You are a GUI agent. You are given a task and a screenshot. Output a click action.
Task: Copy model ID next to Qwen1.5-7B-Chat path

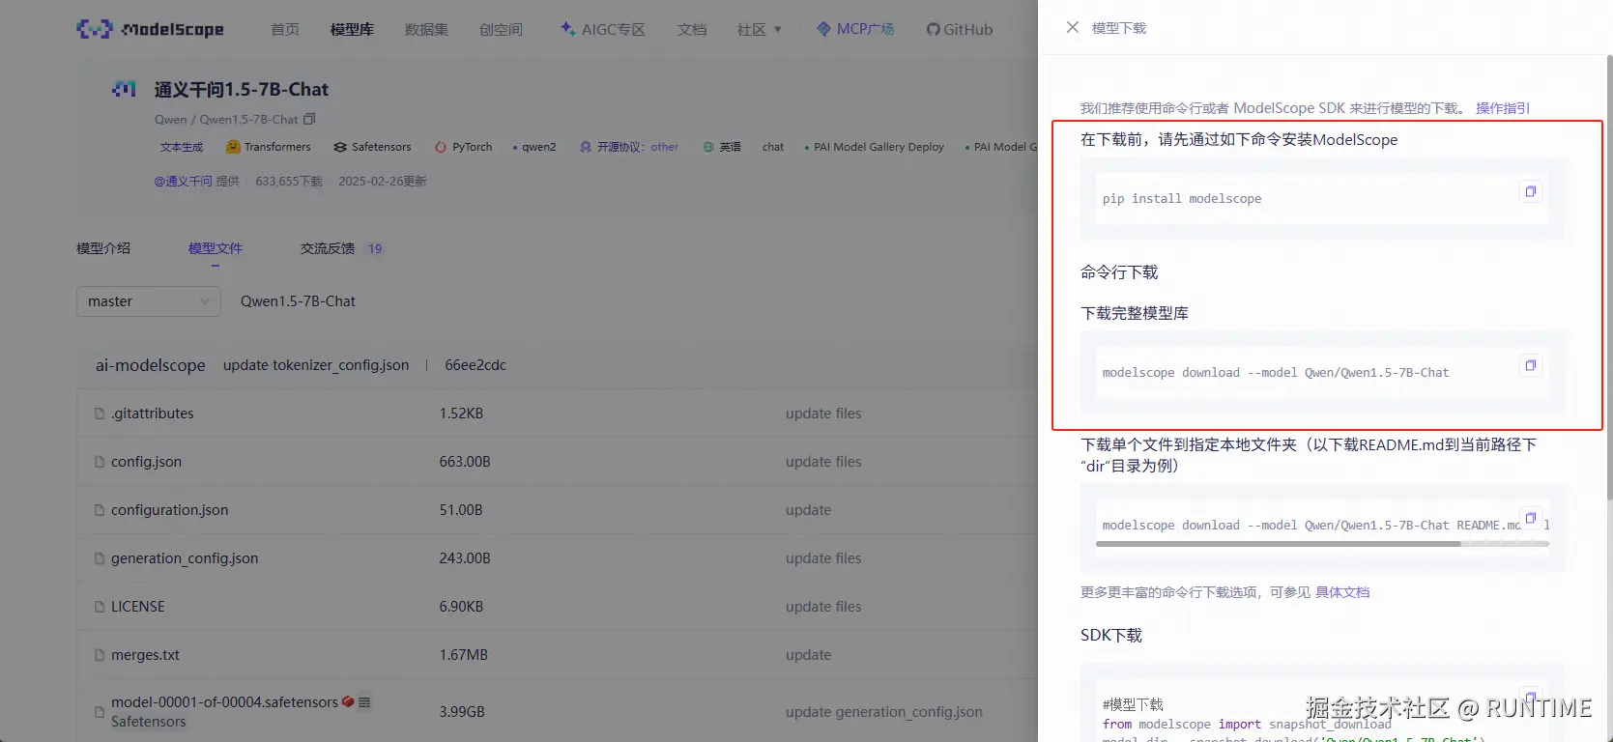tap(309, 120)
